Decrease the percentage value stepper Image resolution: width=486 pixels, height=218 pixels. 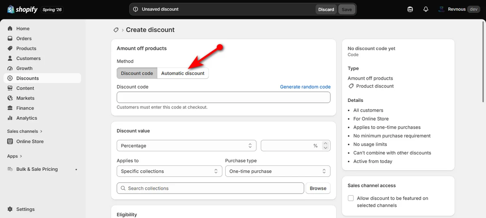(x=326, y=148)
